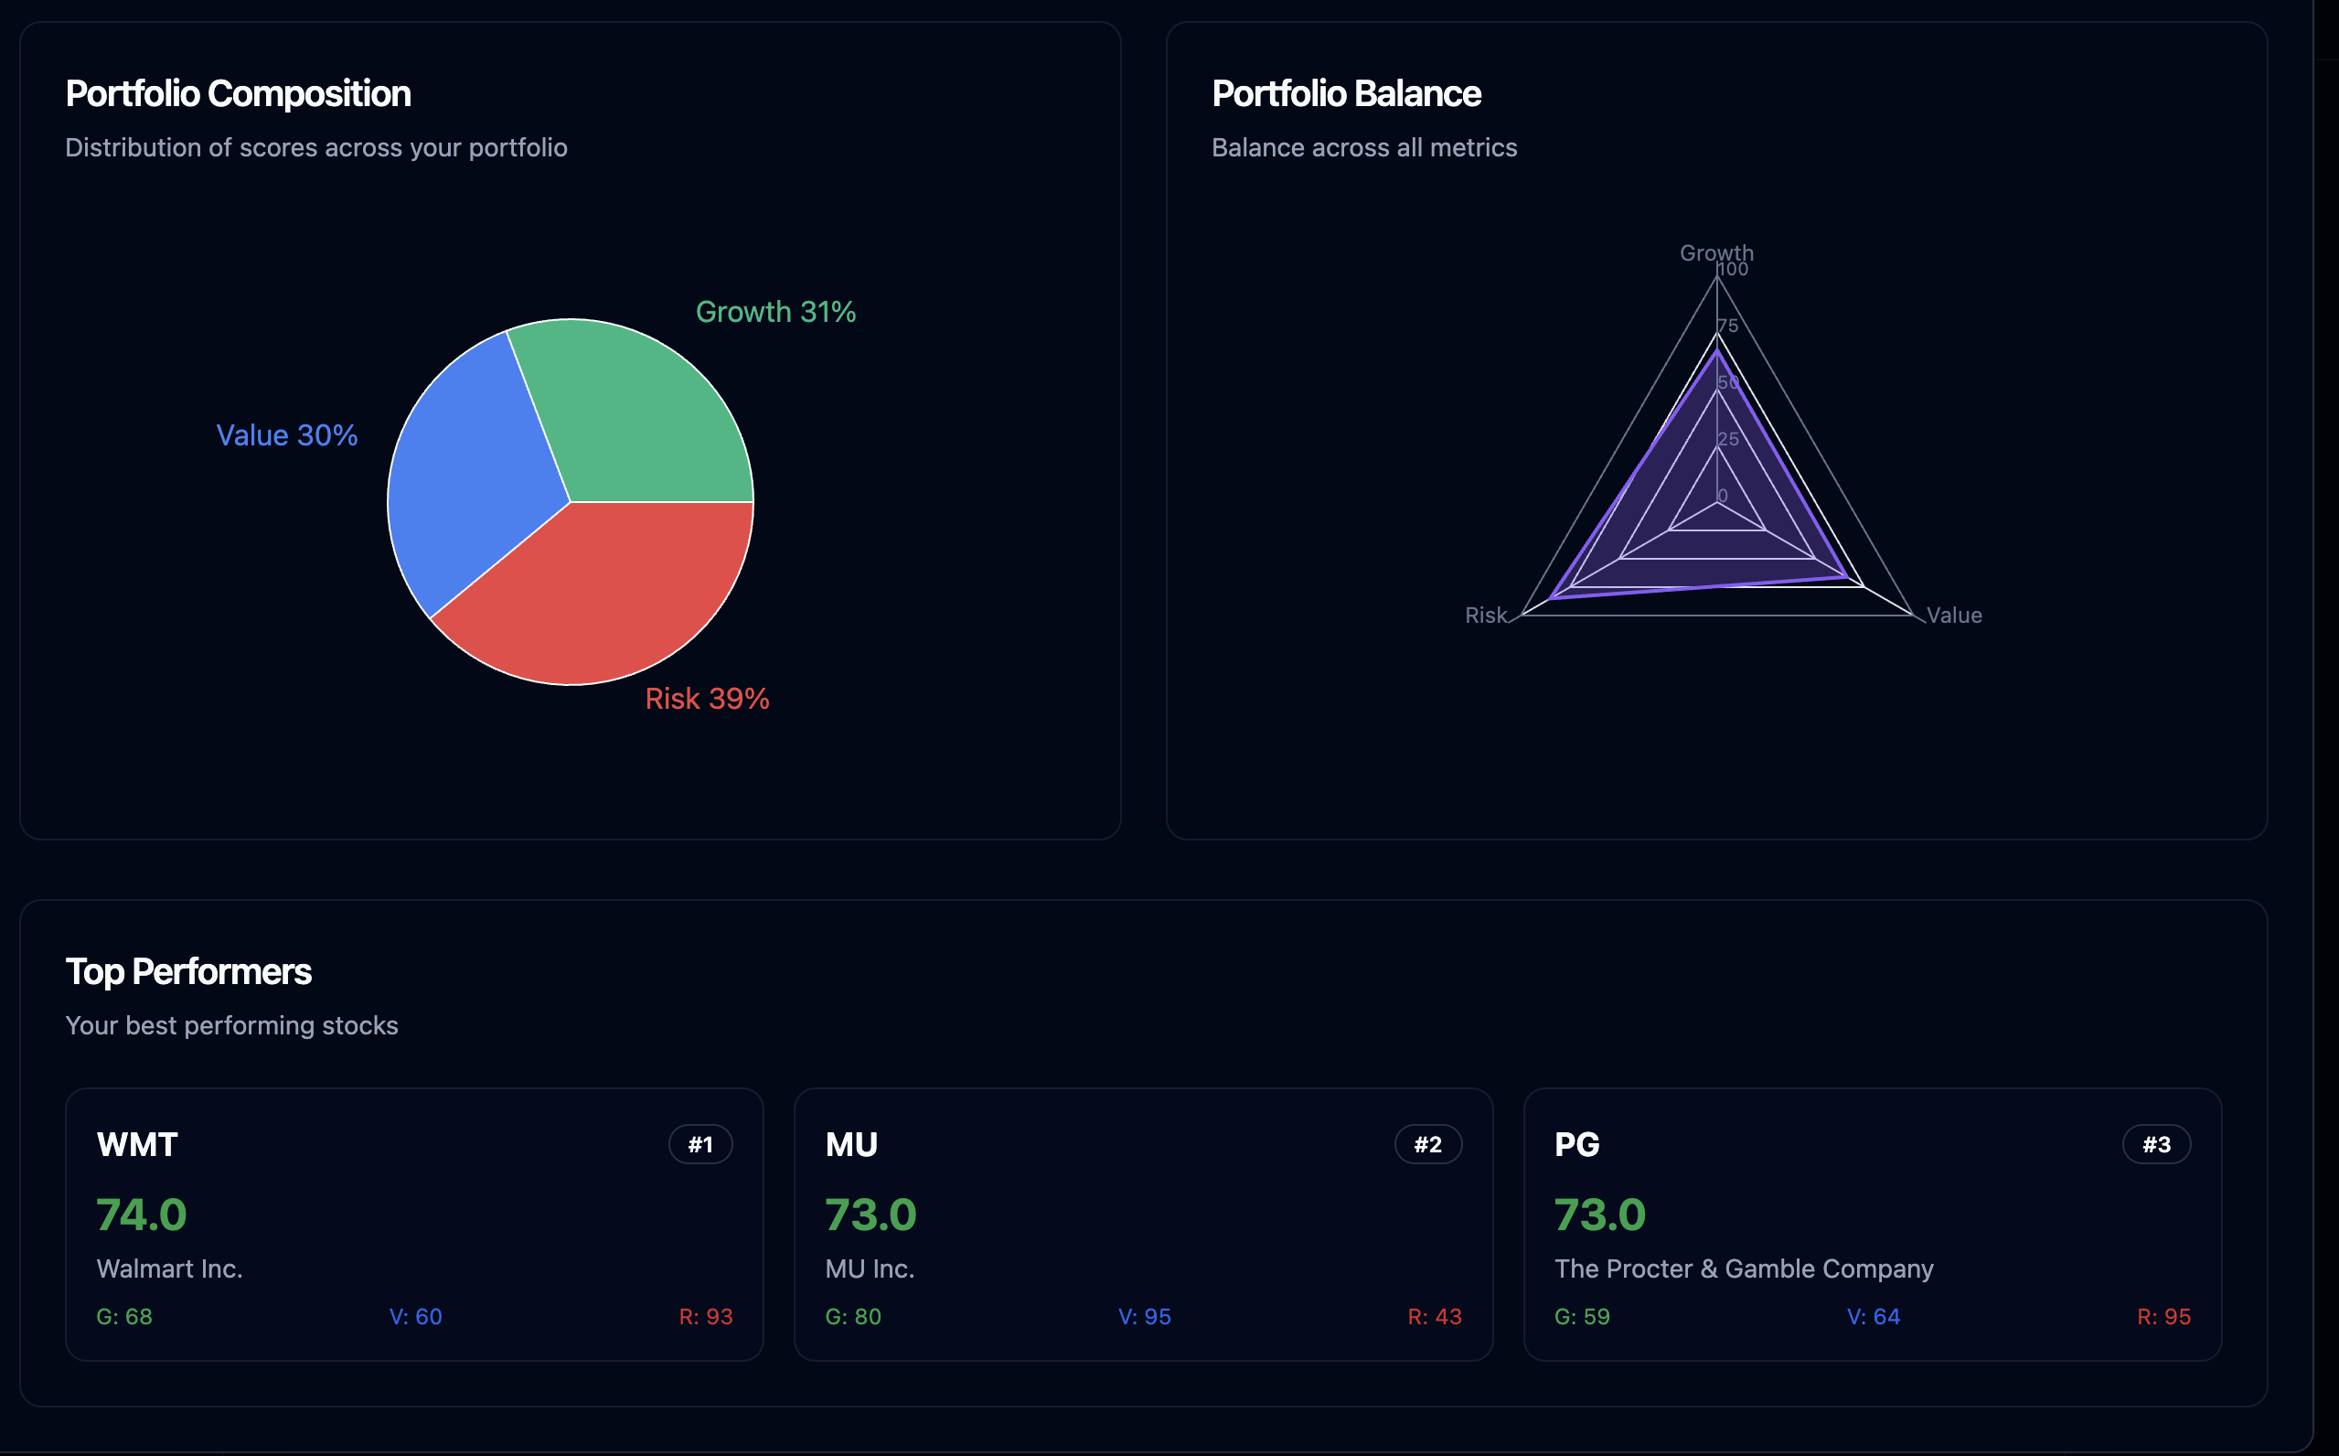This screenshot has height=1456, width=2339.
Task: Click the Procter & Gamble Company name
Action: click(1743, 1269)
